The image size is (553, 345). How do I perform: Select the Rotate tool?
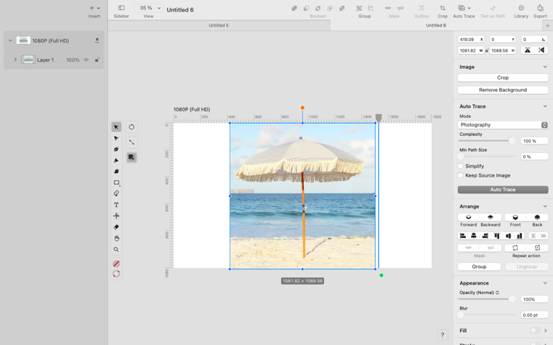(132, 127)
